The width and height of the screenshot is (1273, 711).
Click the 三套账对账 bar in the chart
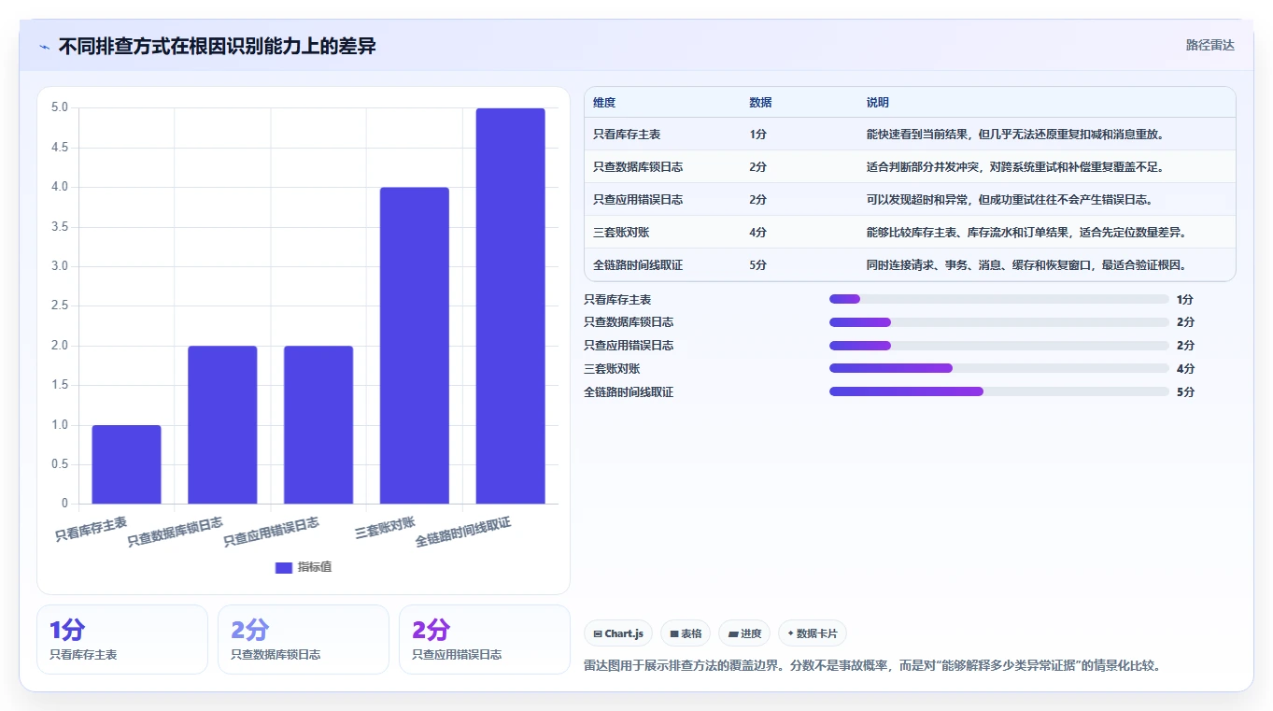click(x=414, y=346)
